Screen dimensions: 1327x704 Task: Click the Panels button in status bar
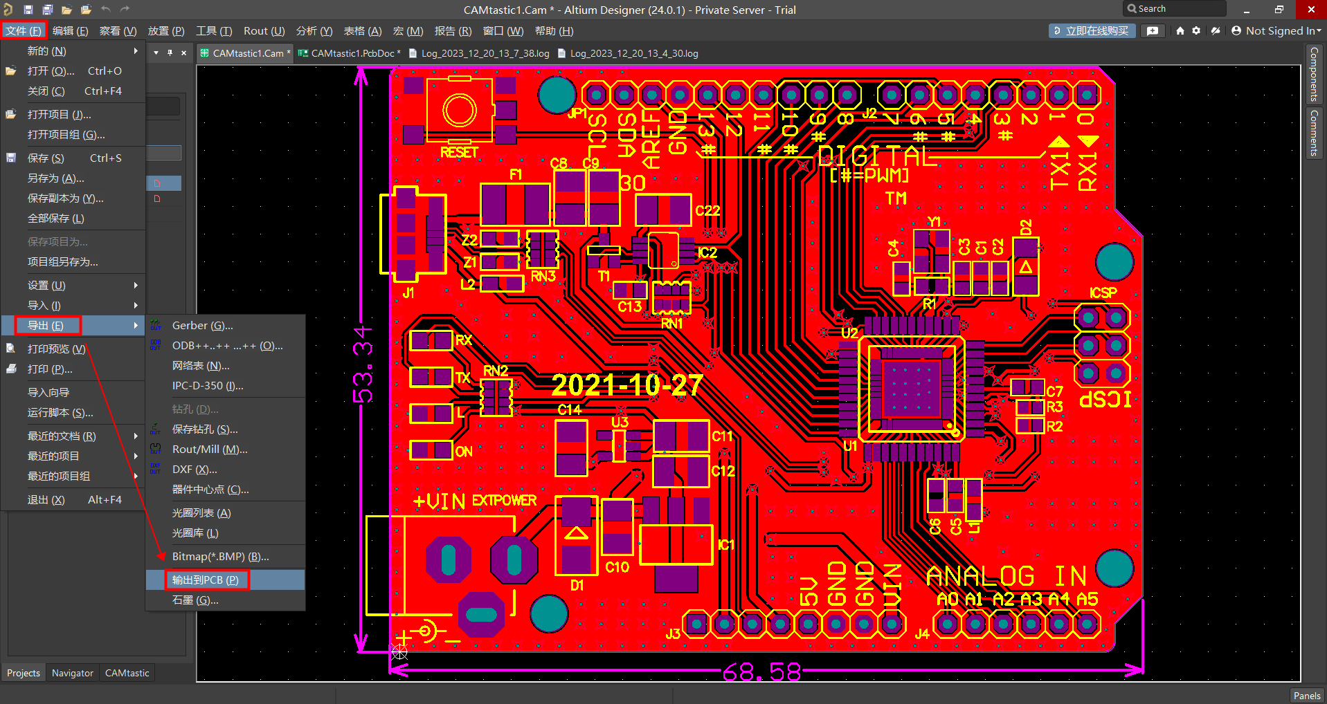(1307, 696)
